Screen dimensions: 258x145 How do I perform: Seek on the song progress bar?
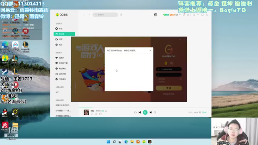click(145, 108)
